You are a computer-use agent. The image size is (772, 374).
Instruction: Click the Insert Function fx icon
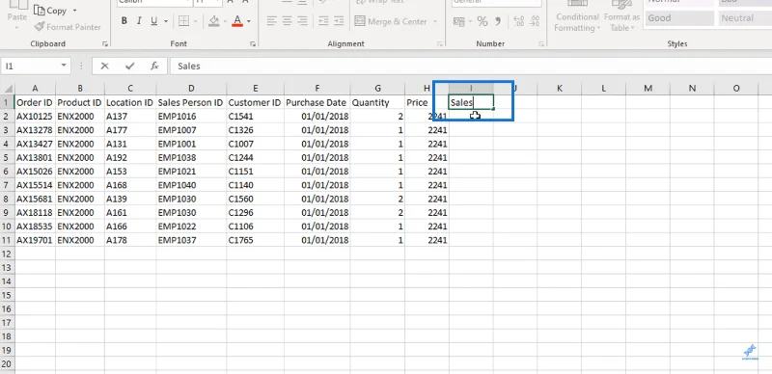click(154, 66)
